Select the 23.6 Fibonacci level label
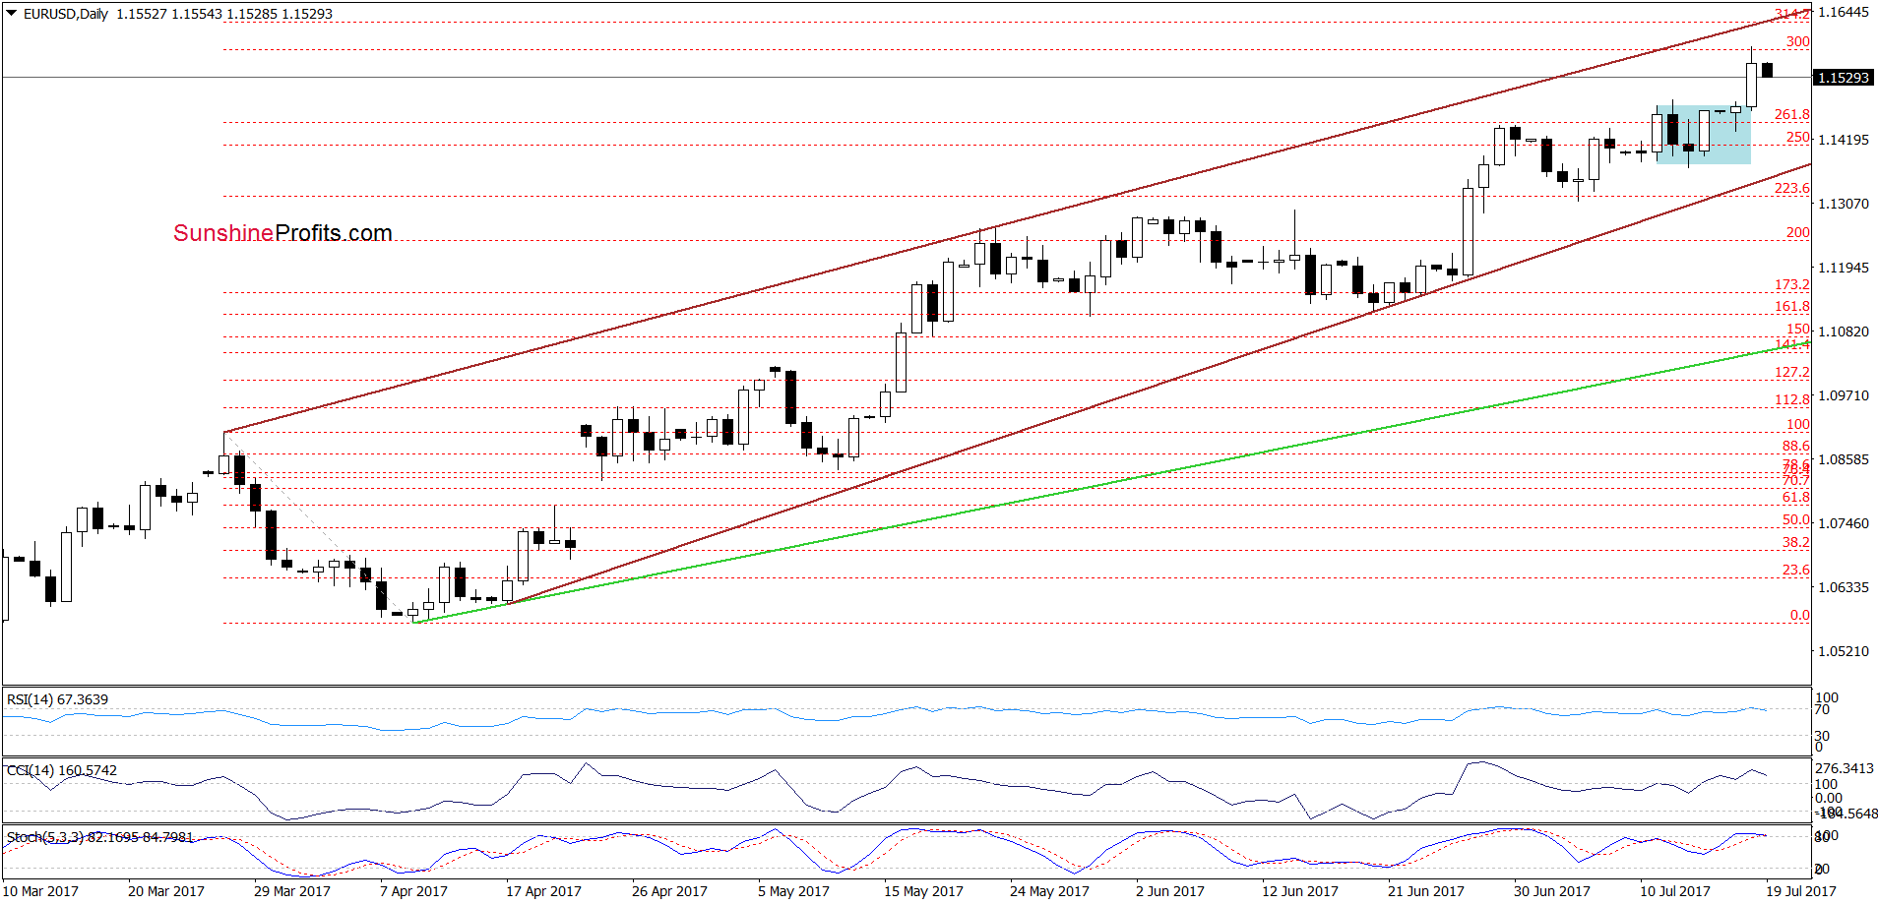 coord(1795,570)
